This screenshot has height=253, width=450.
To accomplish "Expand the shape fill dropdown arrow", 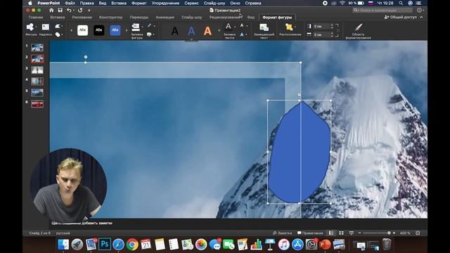I will pyautogui.click(x=142, y=27).
